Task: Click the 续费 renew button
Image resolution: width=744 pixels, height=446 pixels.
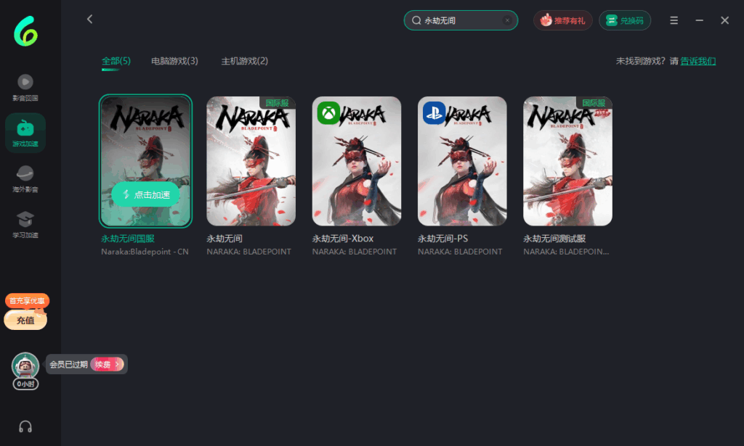Action: pos(106,364)
